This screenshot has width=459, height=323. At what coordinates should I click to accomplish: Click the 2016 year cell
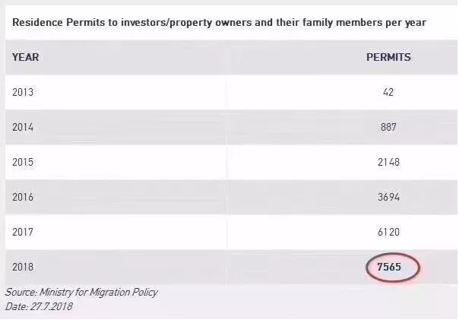(x=23, y=197)
